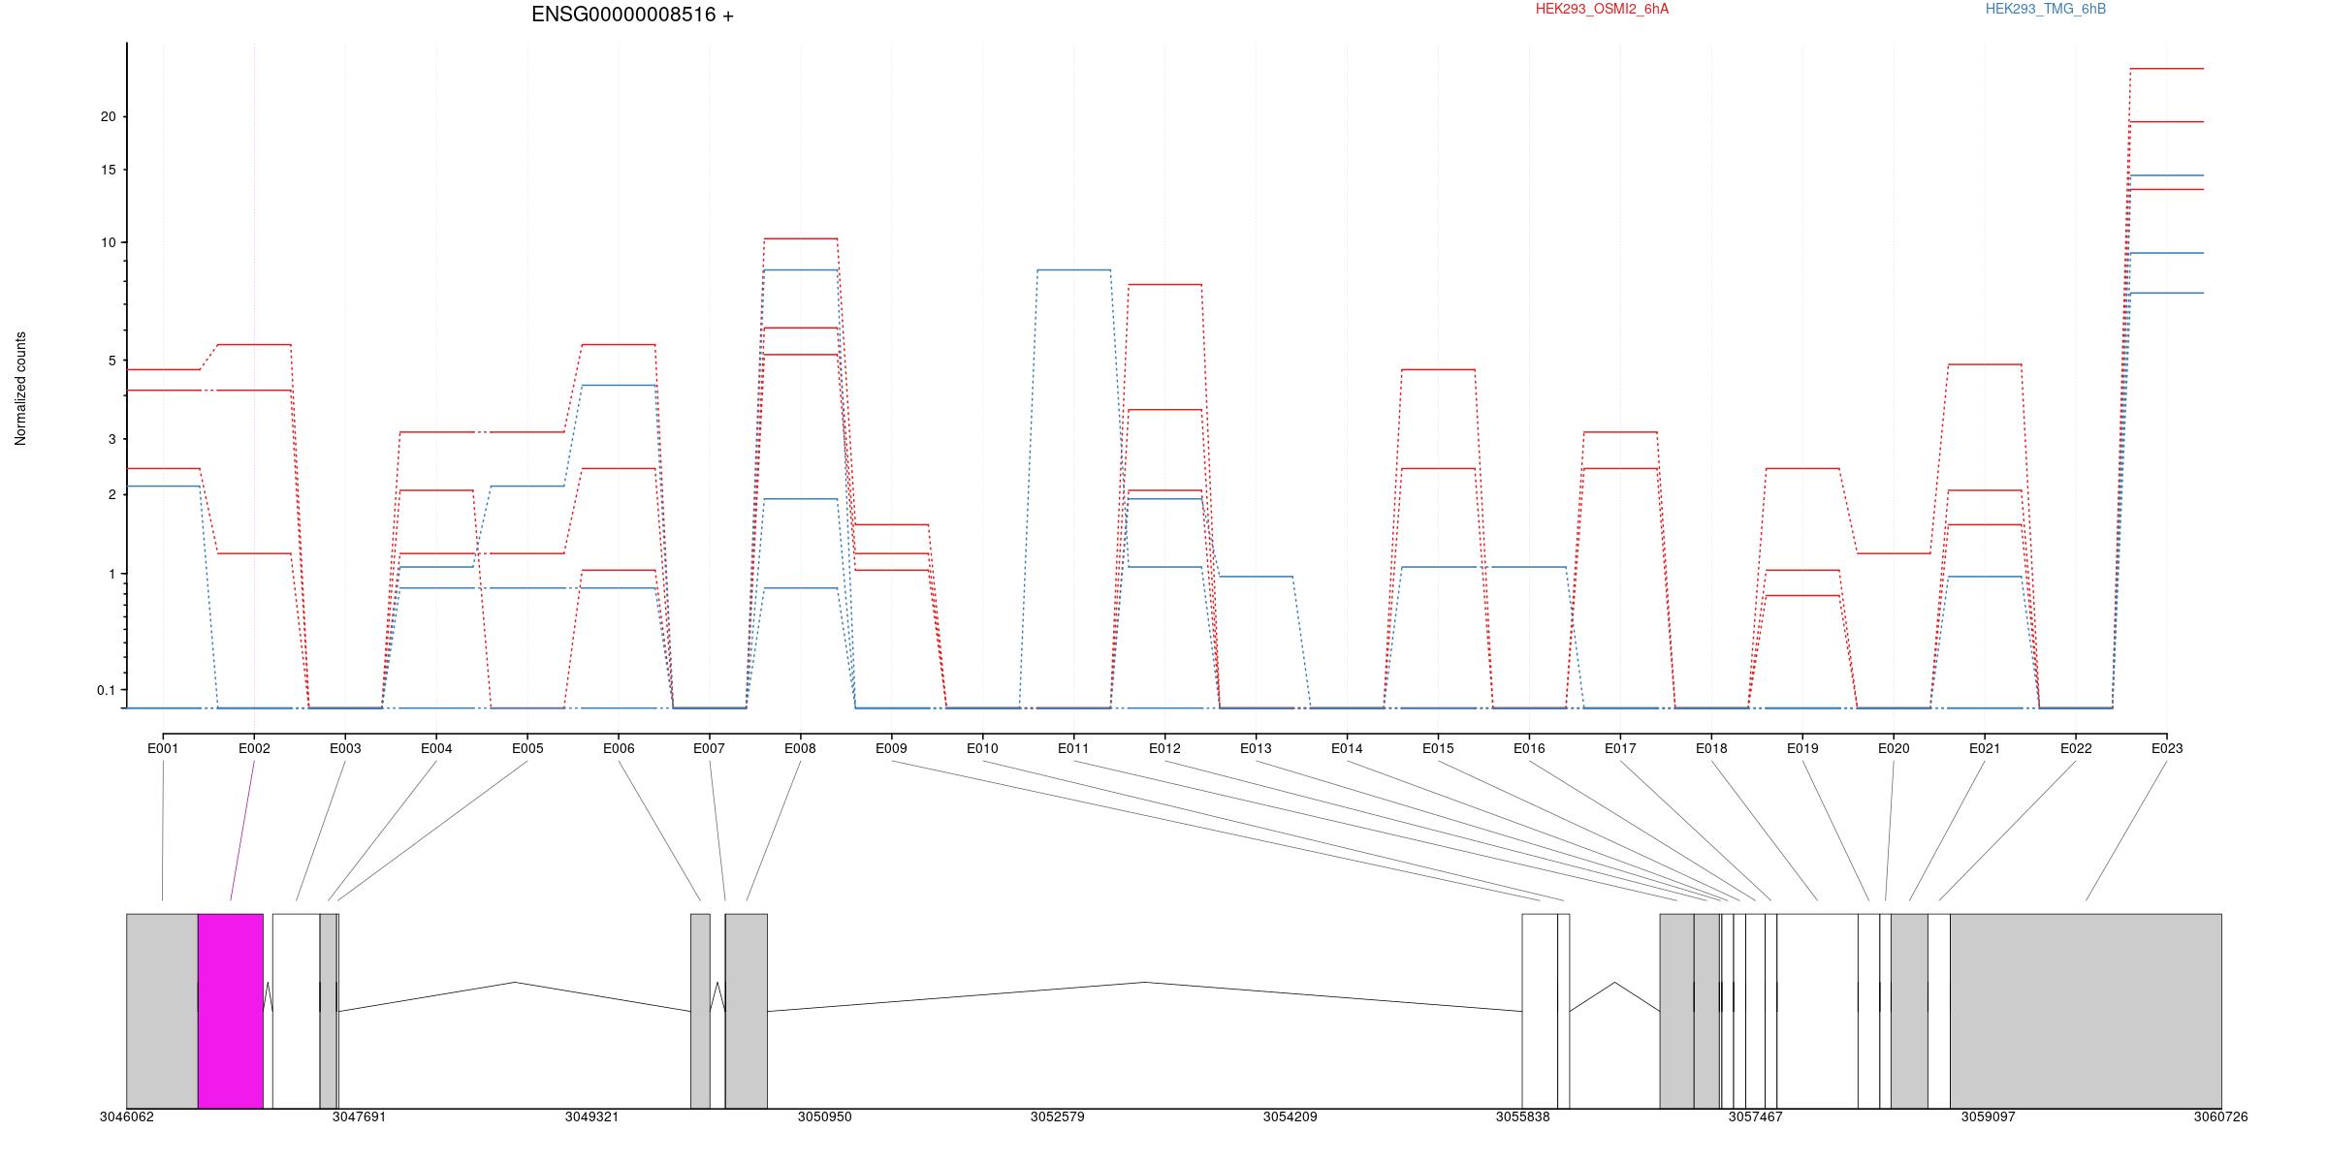Screen dimensions: 2327x1163
Task: Click exon label E006
Action: click(x=619, y=748)
